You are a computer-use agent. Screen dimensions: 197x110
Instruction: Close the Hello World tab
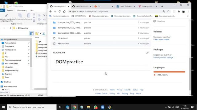(90, 6)
